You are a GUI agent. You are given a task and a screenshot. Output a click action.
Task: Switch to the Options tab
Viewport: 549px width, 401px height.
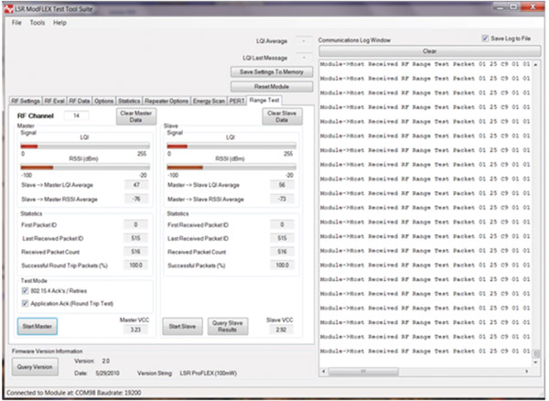[x=103, y=101]
